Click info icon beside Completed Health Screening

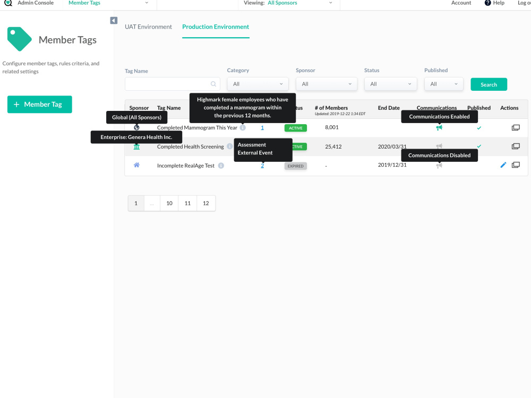pos(229,146)
